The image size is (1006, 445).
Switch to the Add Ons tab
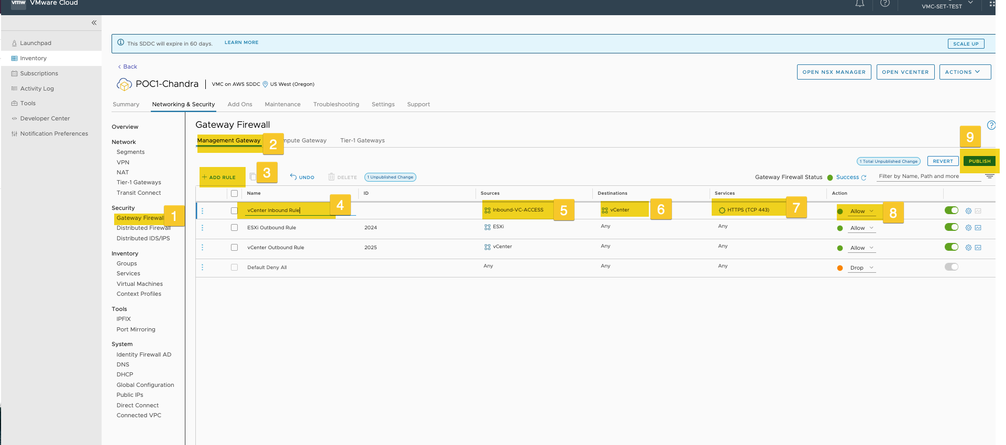point(240,105)
